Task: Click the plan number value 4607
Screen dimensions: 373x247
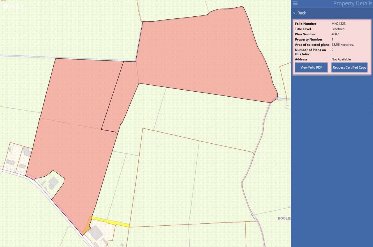Action: [x=335, y=34]
